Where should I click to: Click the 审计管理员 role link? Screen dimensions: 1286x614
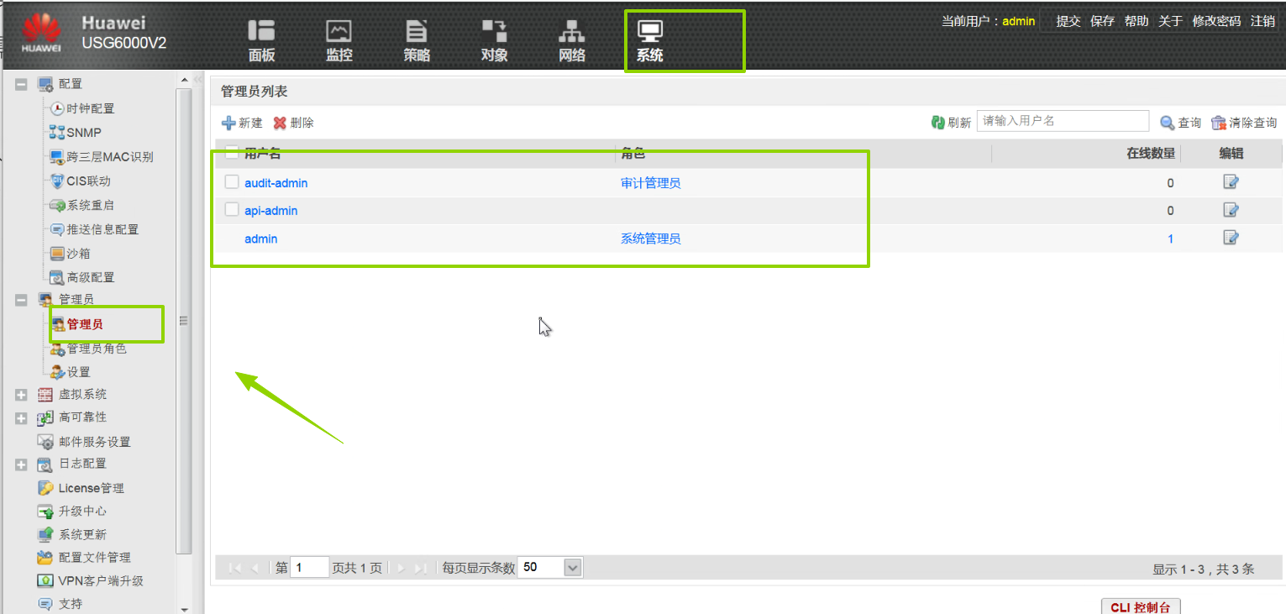click(x=650, y=183)
